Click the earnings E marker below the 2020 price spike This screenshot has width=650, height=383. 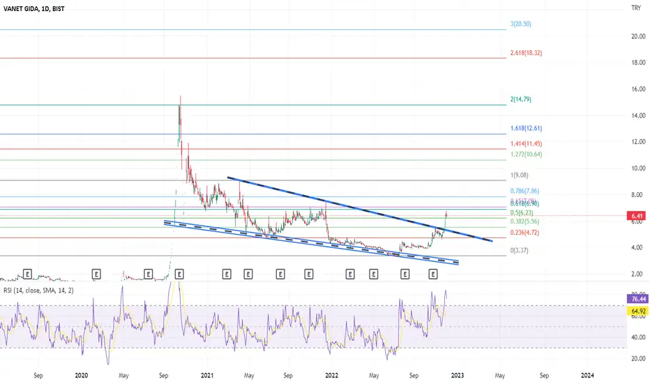coord(179,274)
